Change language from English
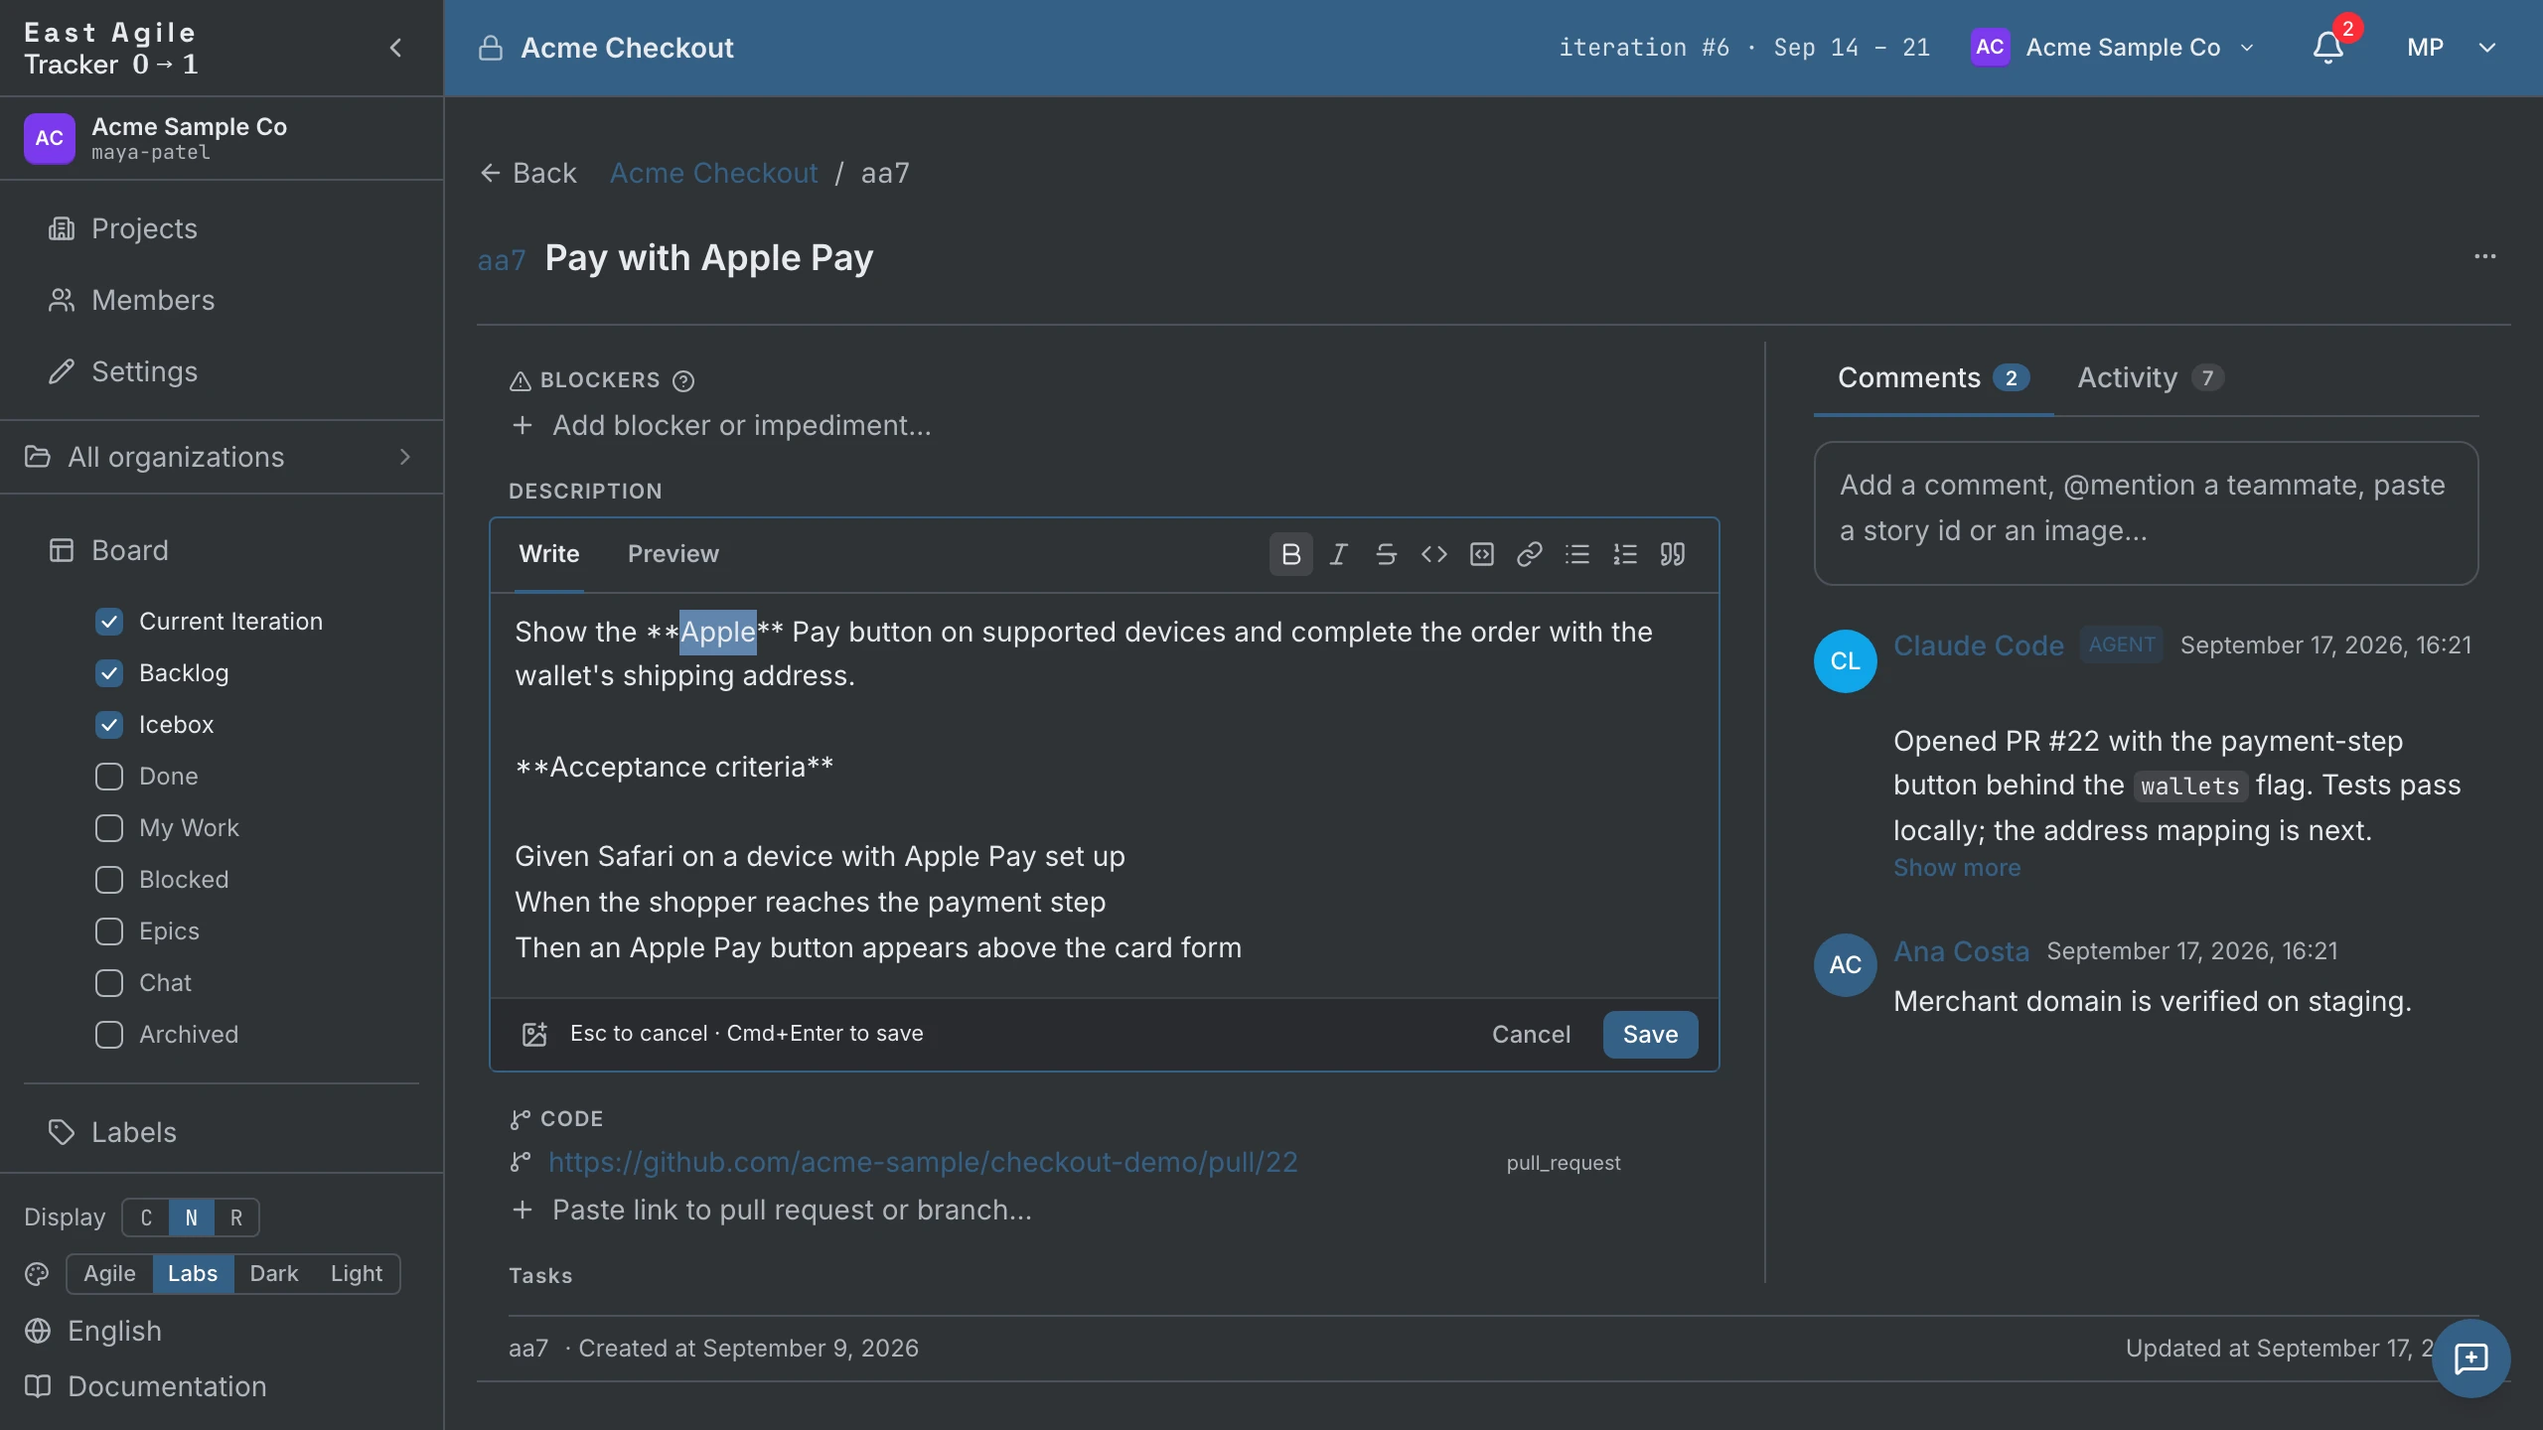Screen dimensions: 2543x1430 tap(93, 1331)
